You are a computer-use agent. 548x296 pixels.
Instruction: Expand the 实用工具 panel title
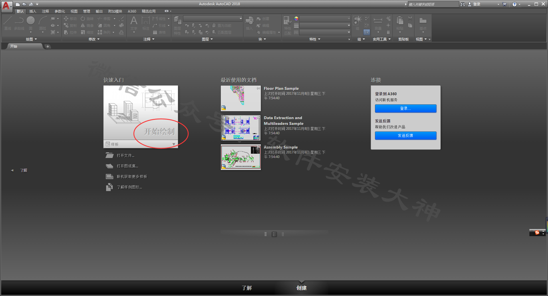[382, 39]
